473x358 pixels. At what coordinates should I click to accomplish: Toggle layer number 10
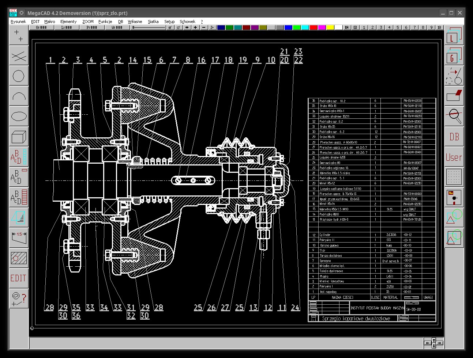pos(439,27)
